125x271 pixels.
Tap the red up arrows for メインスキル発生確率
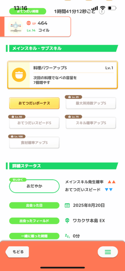[x=112, y=182]
